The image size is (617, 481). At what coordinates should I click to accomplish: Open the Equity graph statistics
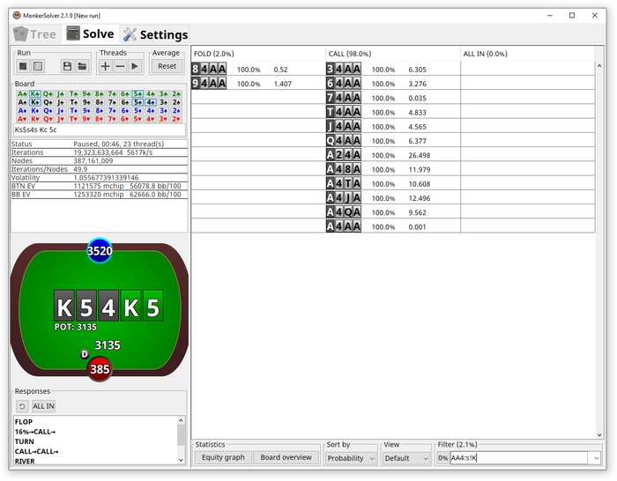[x=223, y=457]
